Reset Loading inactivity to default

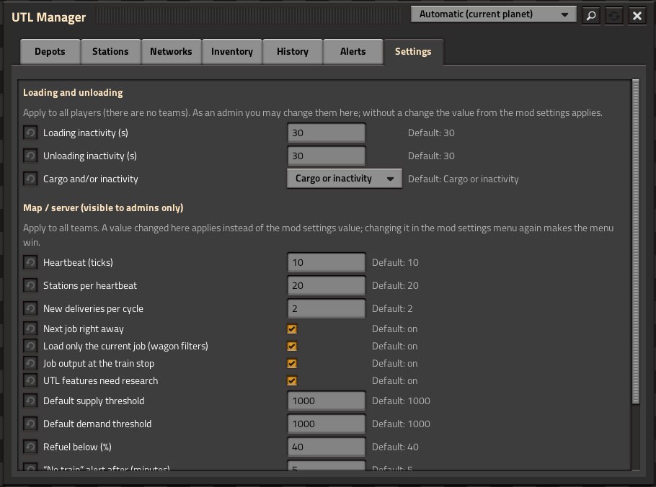pos(30,133)
